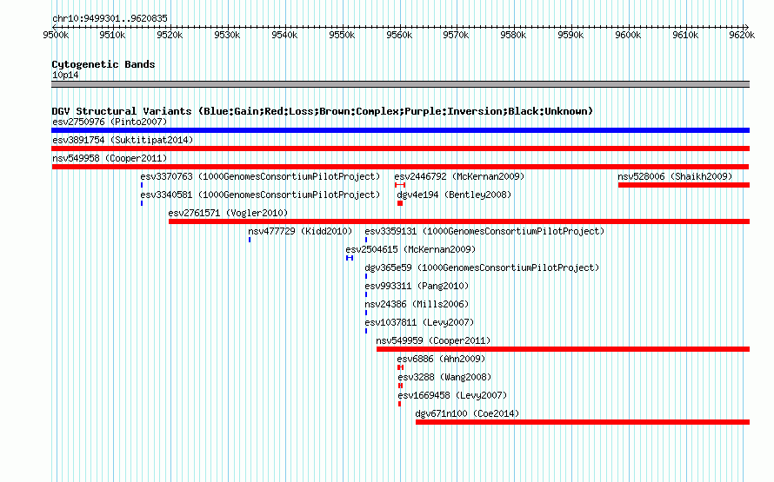Click the 9510k ruler tick label
The width and height of the screenshot is (774, 482).
click(x=112, y=35)
